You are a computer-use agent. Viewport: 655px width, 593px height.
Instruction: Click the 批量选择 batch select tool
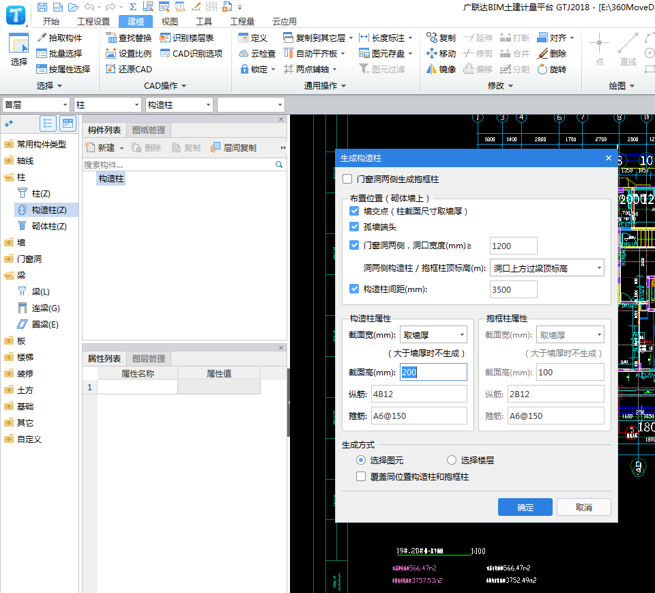click(59, 53)
